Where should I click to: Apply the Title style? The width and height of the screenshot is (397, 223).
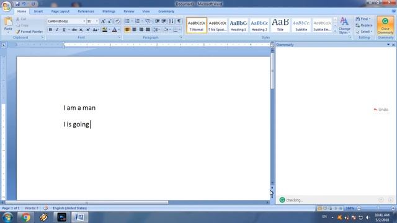280,25
